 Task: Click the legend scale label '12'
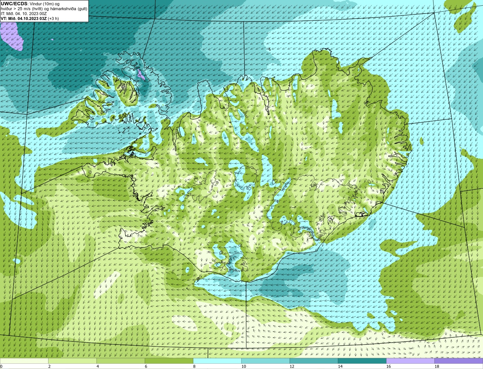tap(292, 366)
